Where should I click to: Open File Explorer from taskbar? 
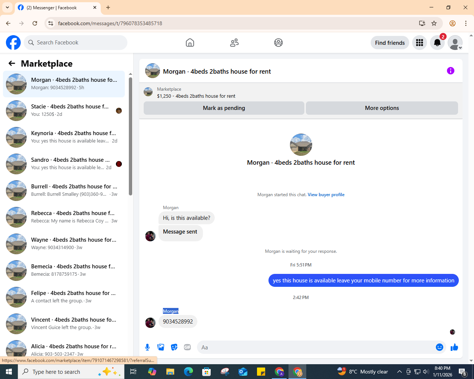(170, 372)
